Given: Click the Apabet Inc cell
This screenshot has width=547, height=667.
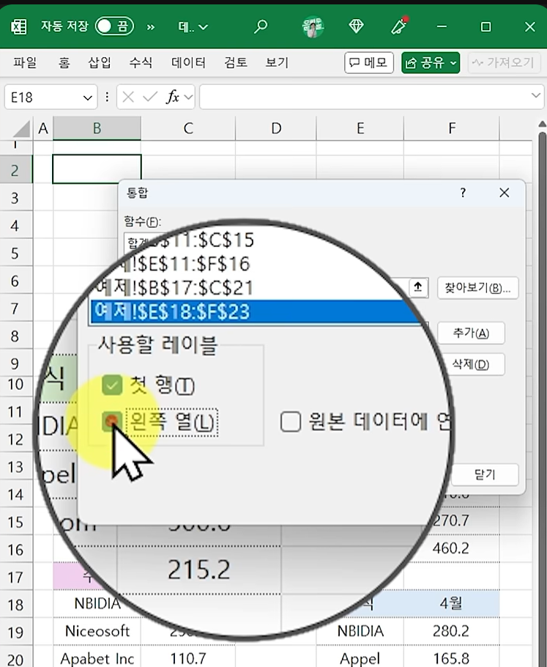Looking at the screenshot, I should 97,658.
